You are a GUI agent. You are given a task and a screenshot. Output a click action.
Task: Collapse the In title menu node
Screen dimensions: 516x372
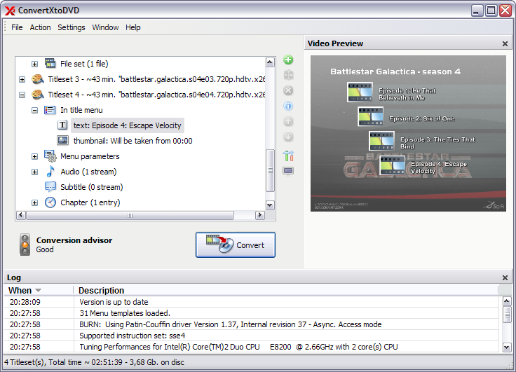click(x=34, y=110)
